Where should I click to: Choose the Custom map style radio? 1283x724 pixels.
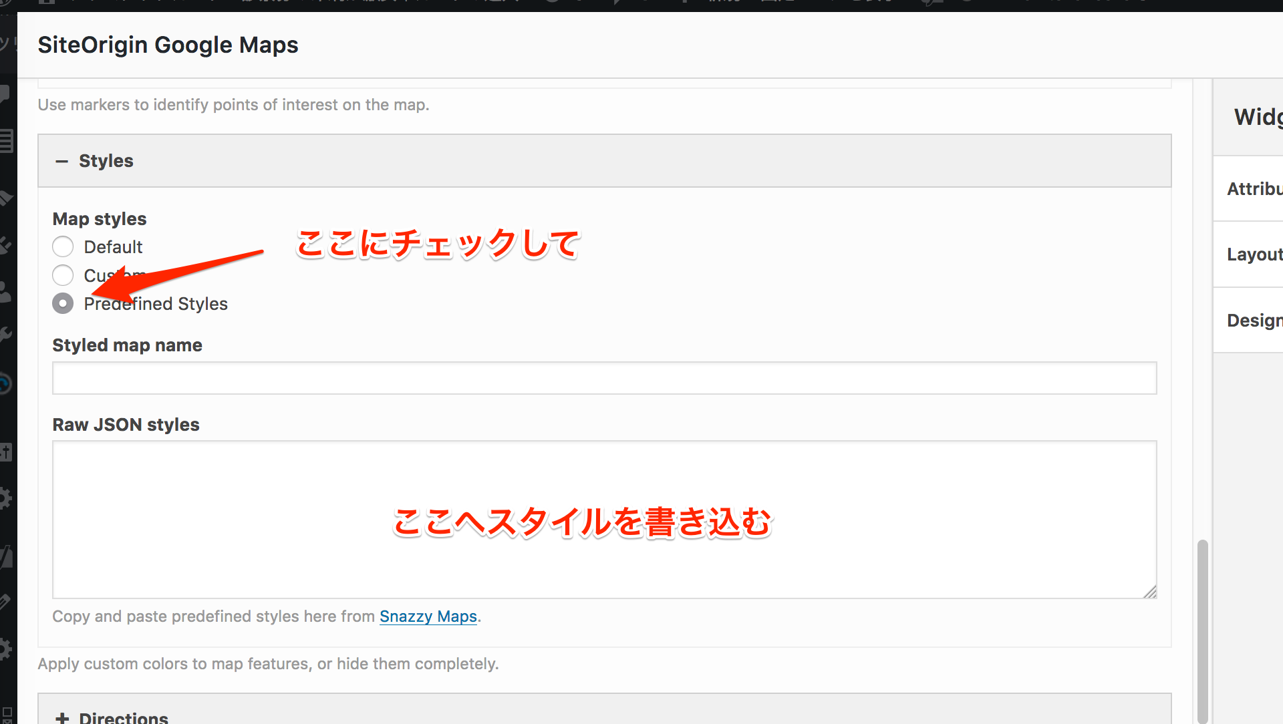coord(63,275)
